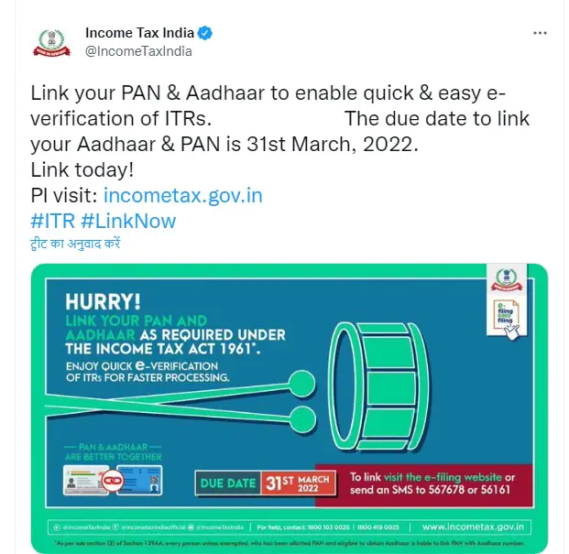The image size is (569, 554).
Task: Click the Income Tax emblem in banner corner
Action: pos(507,280)
